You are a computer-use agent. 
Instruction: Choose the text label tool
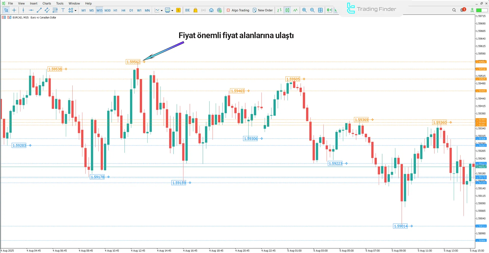coord(63,10)
